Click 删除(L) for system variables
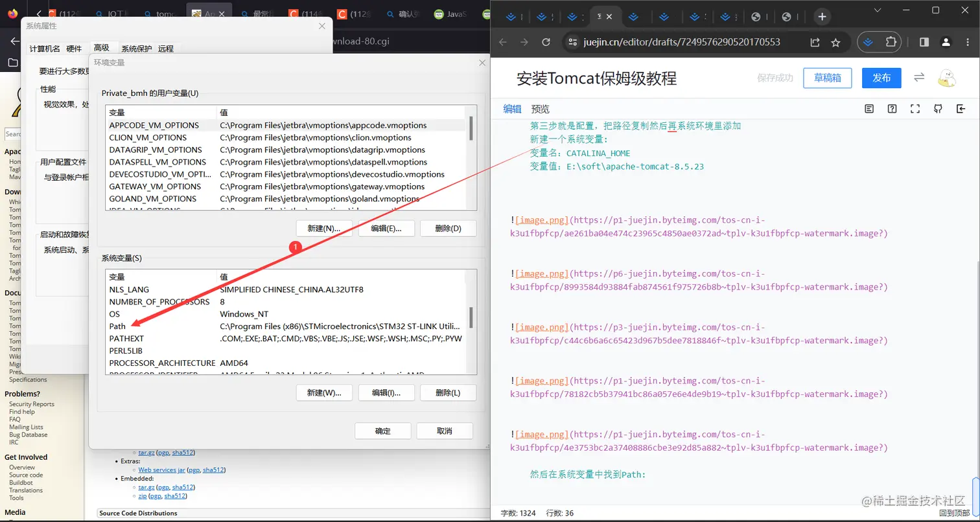The image size is (980, 522). (x=448, y=393)
